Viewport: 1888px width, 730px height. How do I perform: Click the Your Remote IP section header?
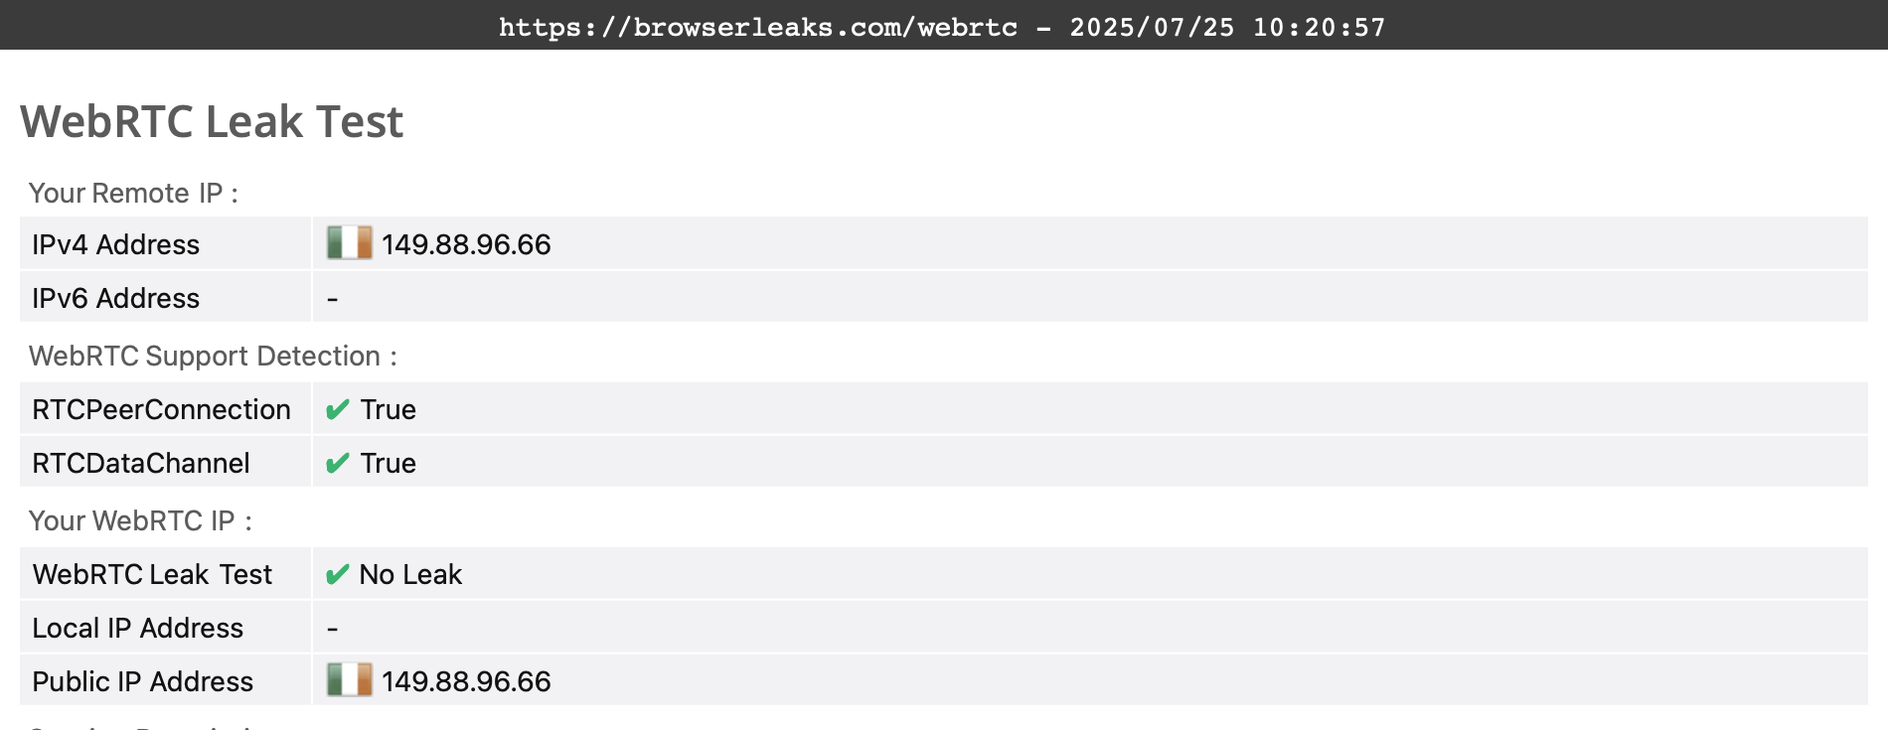(133, 193)
